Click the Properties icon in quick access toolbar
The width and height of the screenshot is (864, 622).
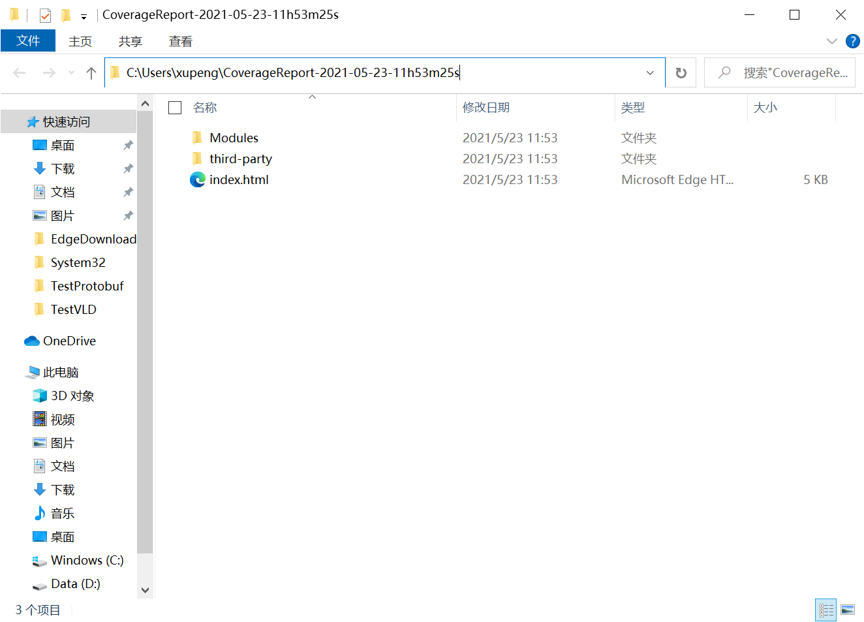44,14
